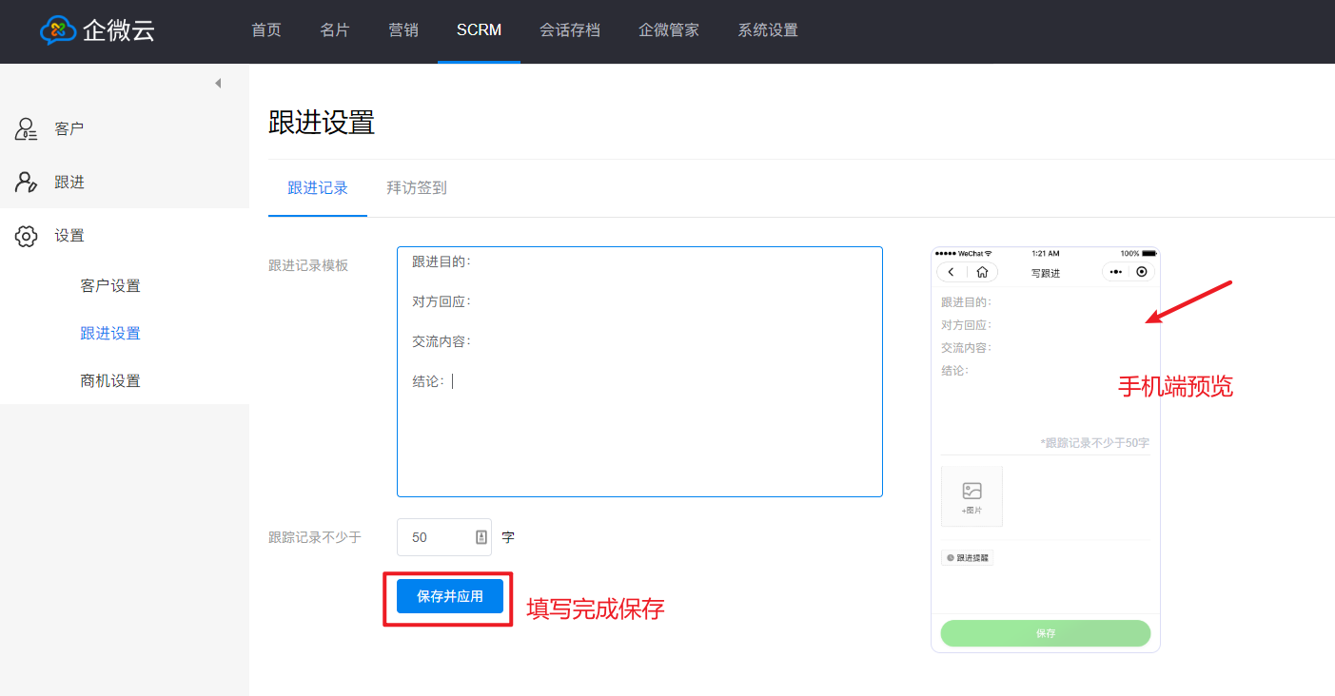Select the 跟进记录 tab

click(318, 188)
